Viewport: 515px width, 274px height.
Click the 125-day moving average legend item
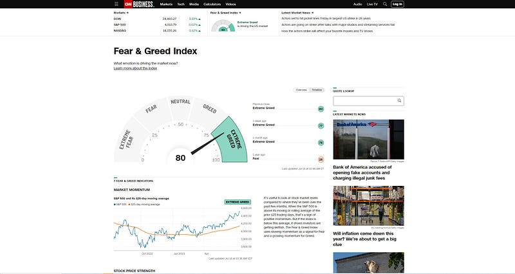pos(144,205)
